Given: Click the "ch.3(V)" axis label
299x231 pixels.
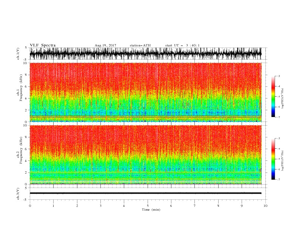Looking at the screenshot, I should pyautogui.click(x=18, y=194).
